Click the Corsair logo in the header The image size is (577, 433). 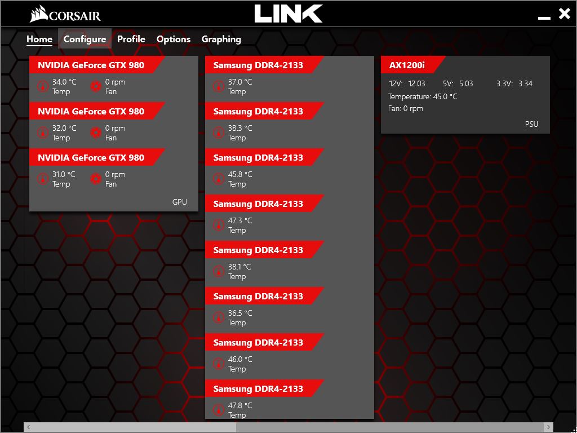(x=65, y=14)
